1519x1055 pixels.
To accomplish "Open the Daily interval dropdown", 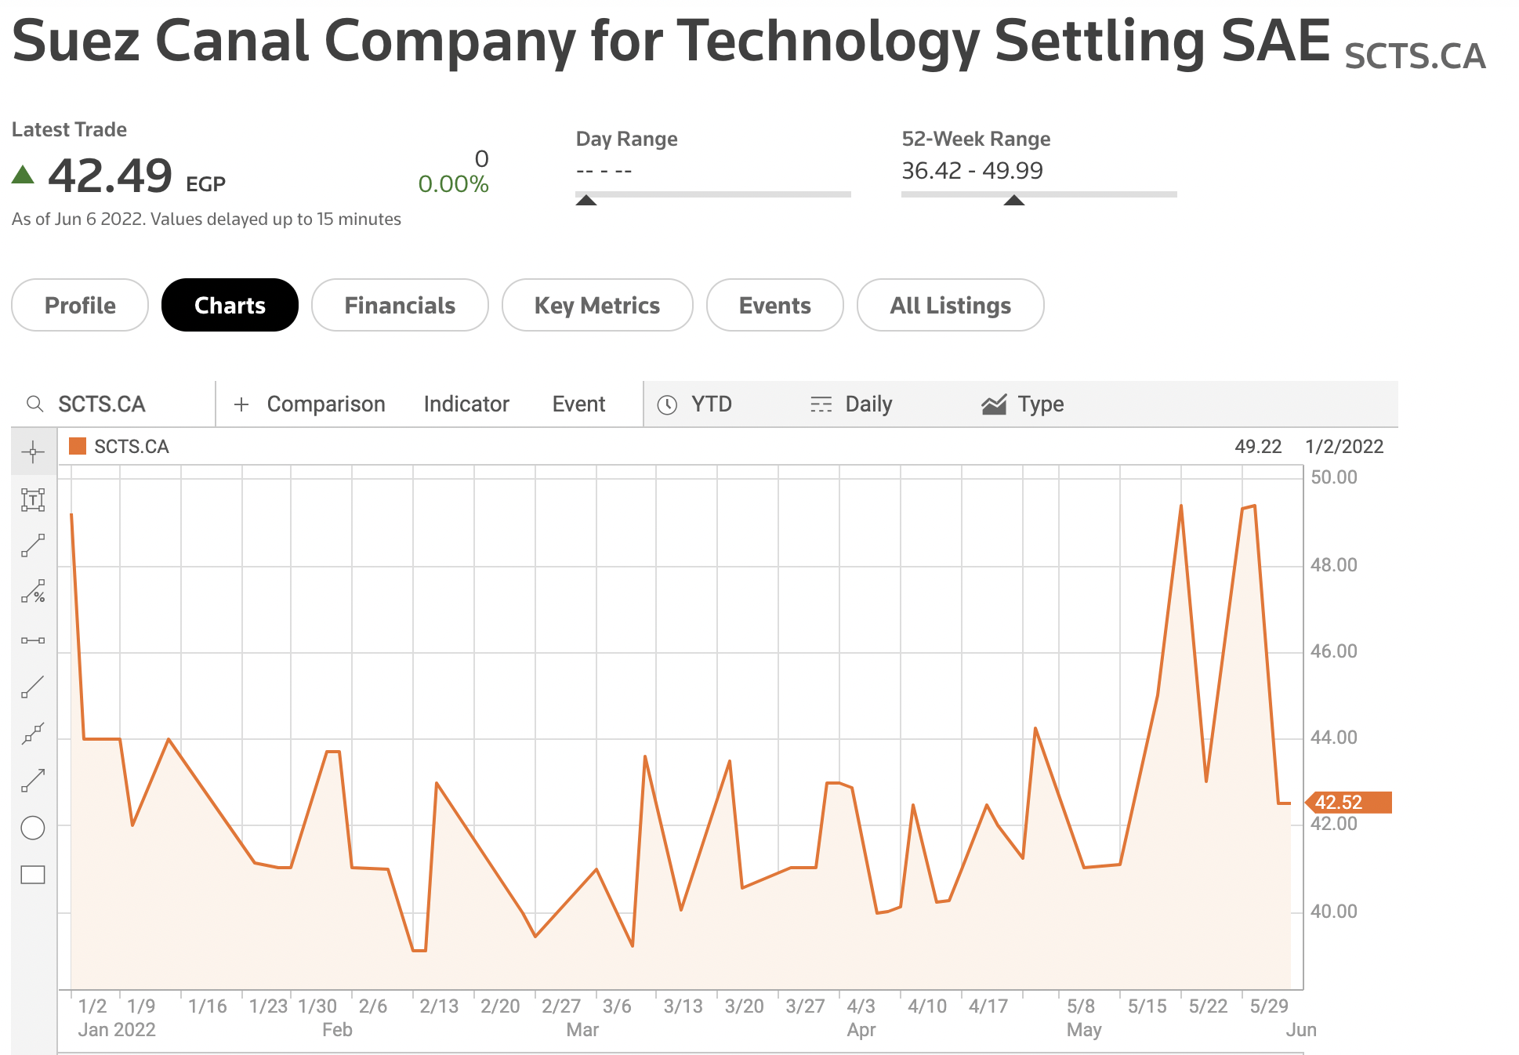I will tap(851, 404).
